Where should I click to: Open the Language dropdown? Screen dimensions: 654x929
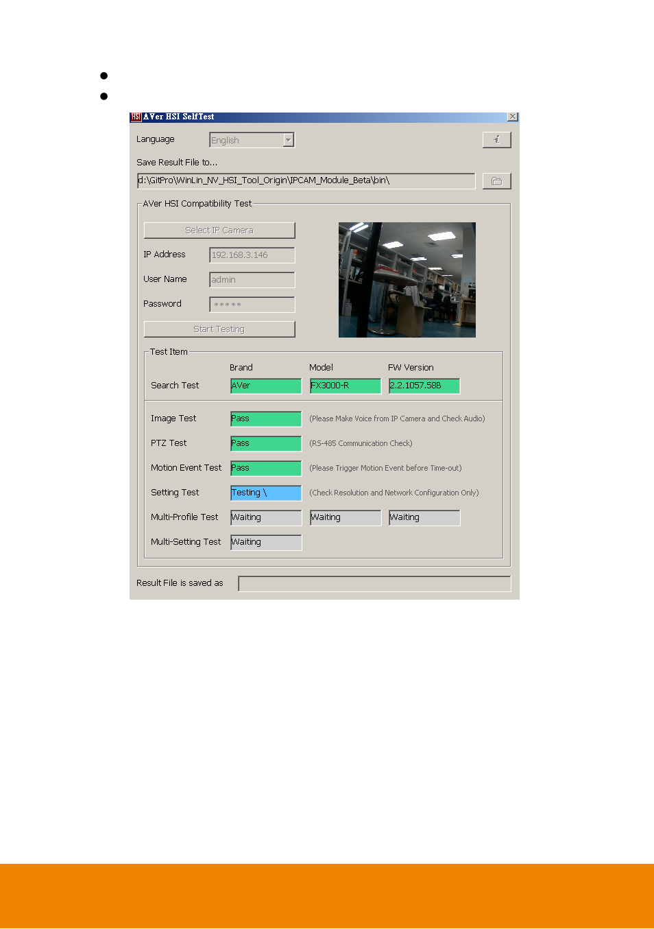(252, 140)
